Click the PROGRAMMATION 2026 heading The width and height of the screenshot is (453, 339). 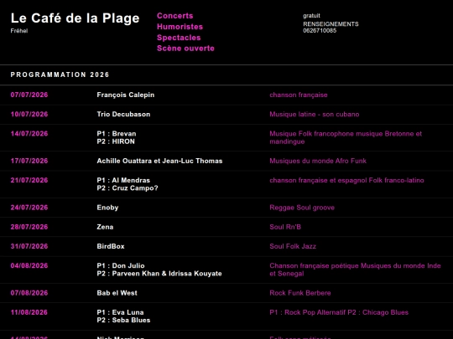coord(60,74)
